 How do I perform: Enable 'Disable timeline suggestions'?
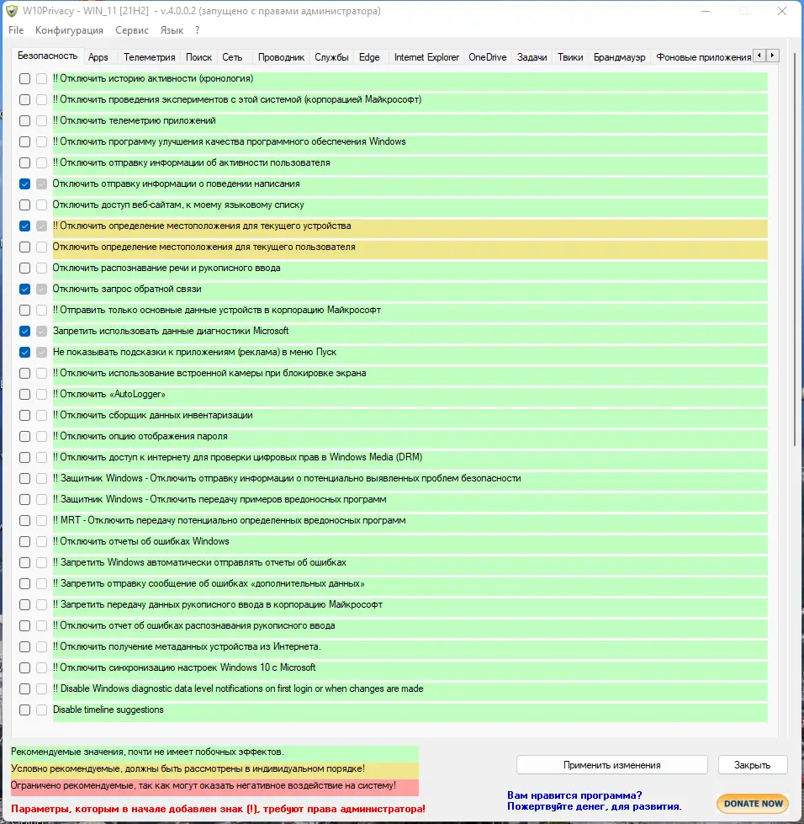tap(24, 710)
